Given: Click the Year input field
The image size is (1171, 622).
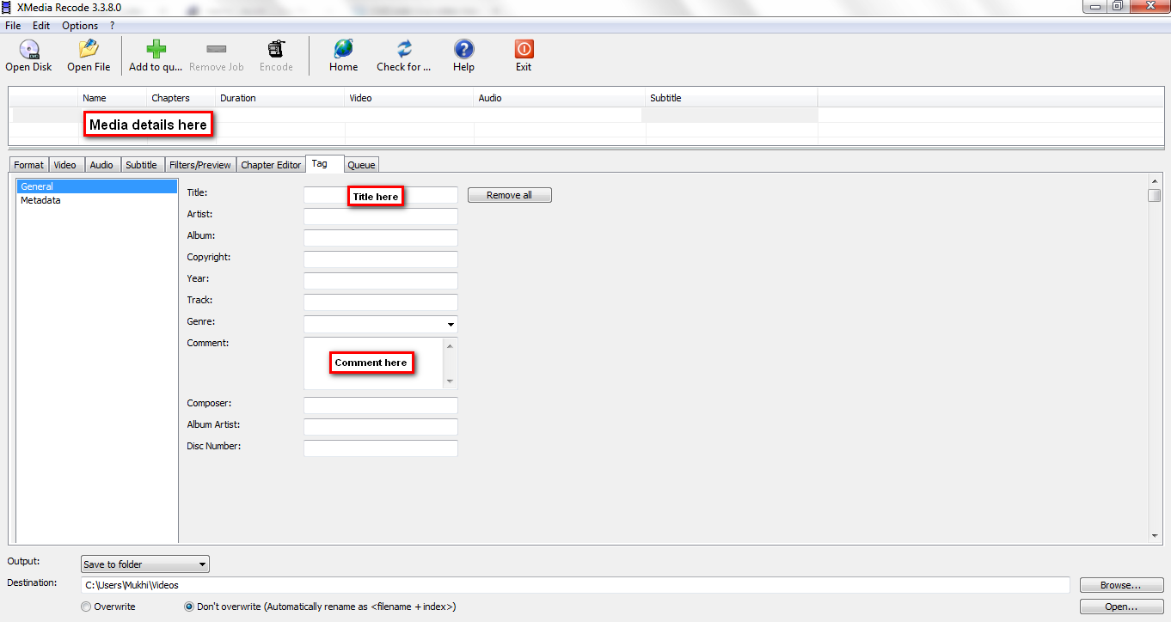Looking at the screenshot, I should 380,281.
